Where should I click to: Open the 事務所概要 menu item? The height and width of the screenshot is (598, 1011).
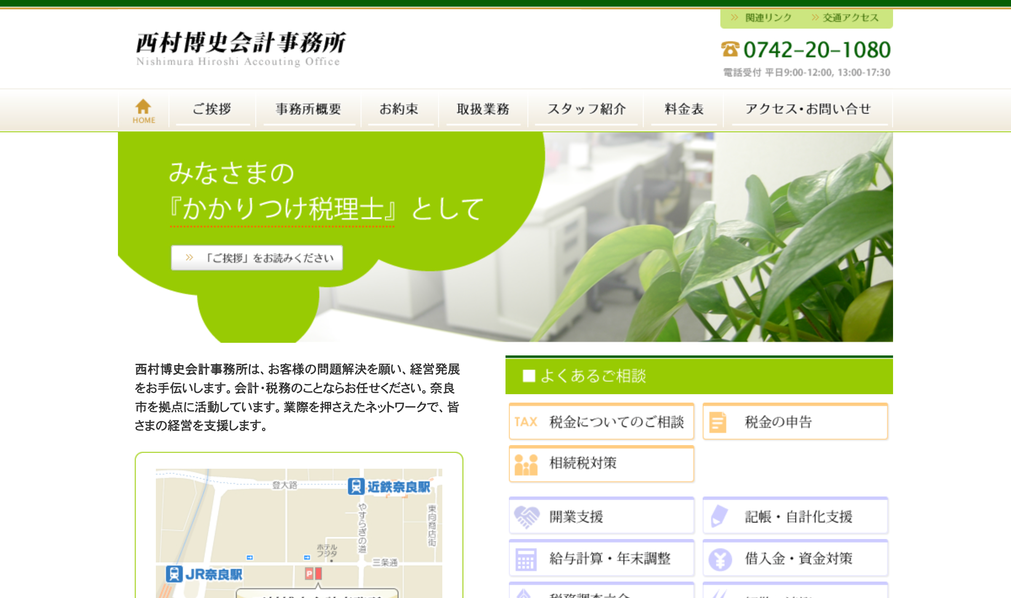(x=308, y=109)
